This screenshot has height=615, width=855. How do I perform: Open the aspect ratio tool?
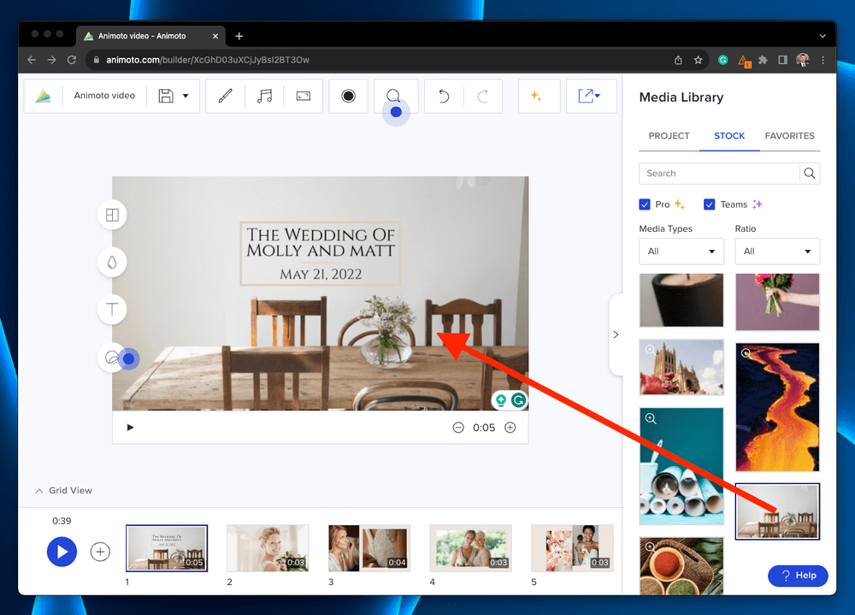point(304,96)
